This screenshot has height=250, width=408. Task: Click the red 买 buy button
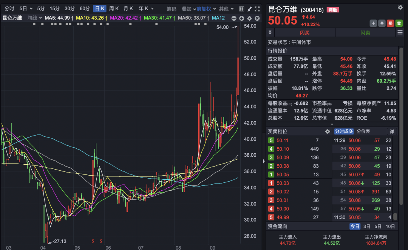390,23
